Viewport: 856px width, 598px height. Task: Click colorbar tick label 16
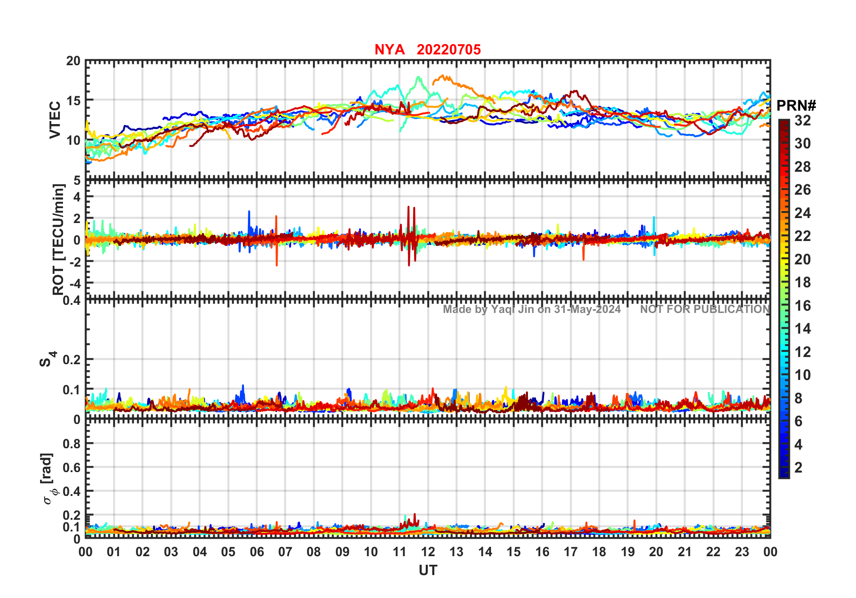click(802, 306)
